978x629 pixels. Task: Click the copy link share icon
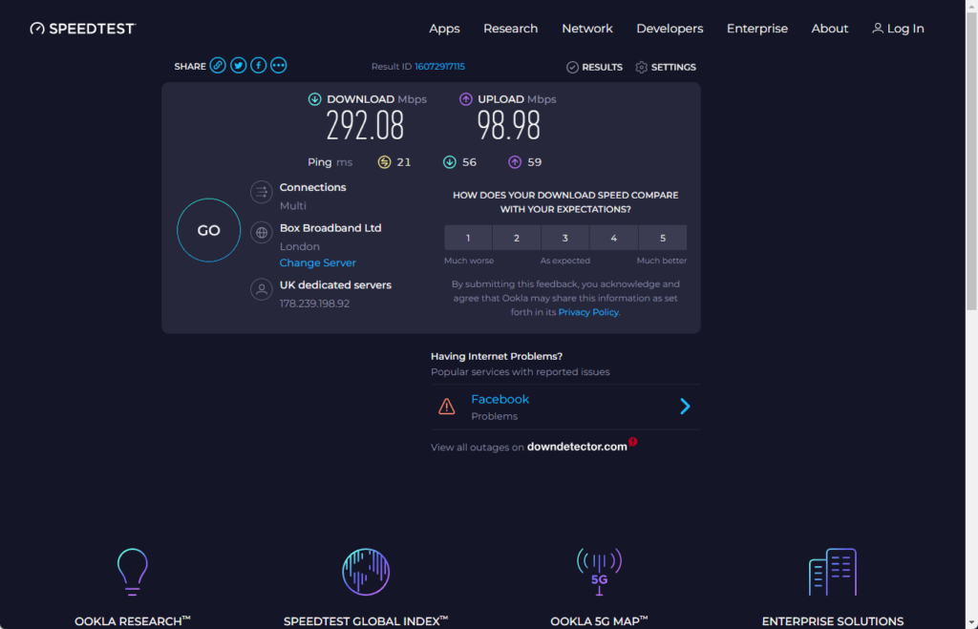218,66
